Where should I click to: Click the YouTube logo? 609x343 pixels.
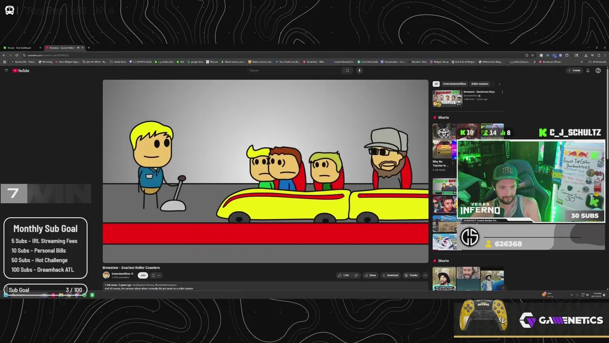pyautogui.click(x=21, y=71)
